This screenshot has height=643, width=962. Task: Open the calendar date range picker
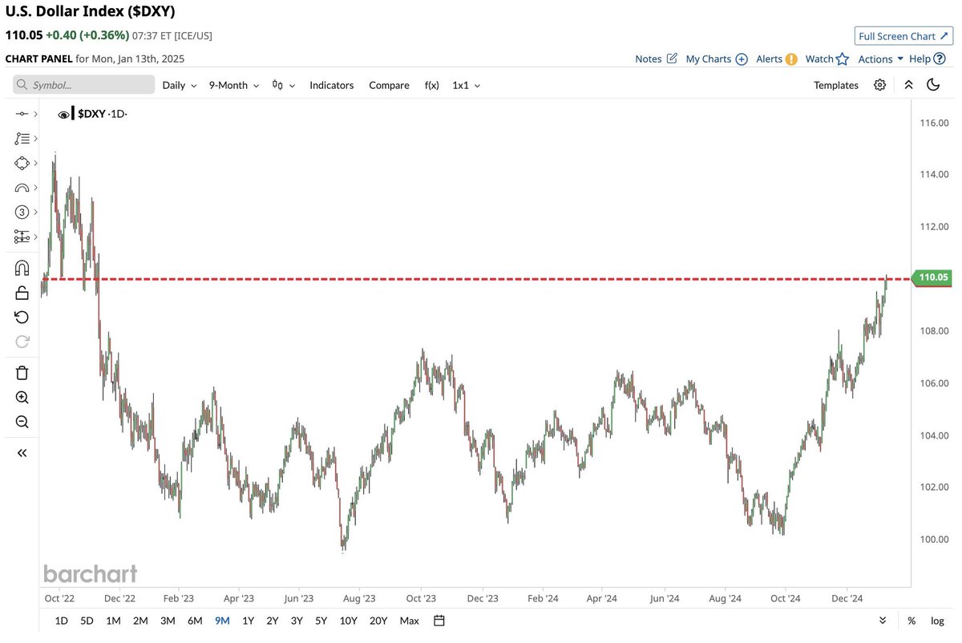[439, 621]
